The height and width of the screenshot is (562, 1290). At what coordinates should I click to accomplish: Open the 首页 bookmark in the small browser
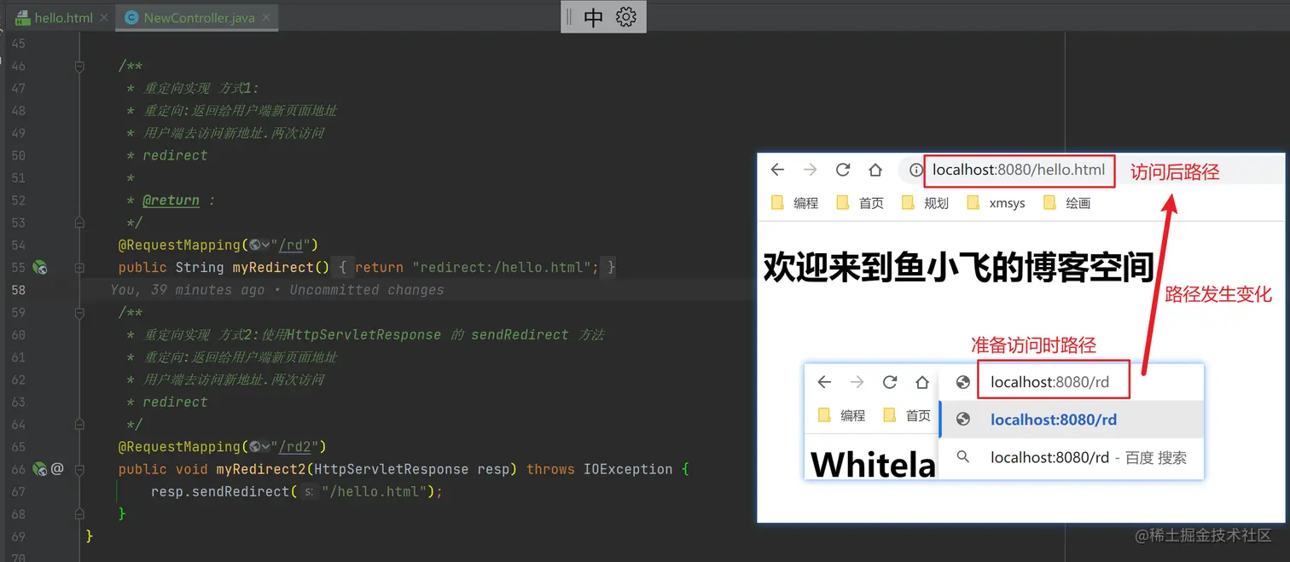(907, 415)
